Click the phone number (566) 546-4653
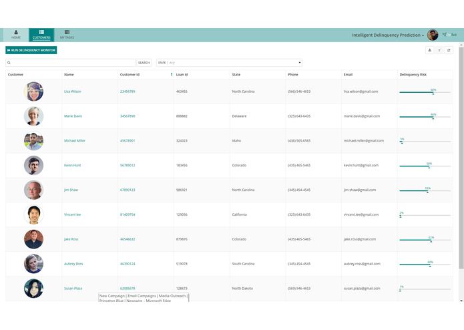Screen dimensions: 464x330 [299, 92]
